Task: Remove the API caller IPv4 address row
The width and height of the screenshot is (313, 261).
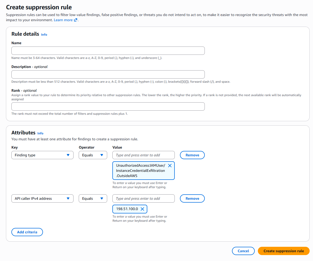Action: 192,198
